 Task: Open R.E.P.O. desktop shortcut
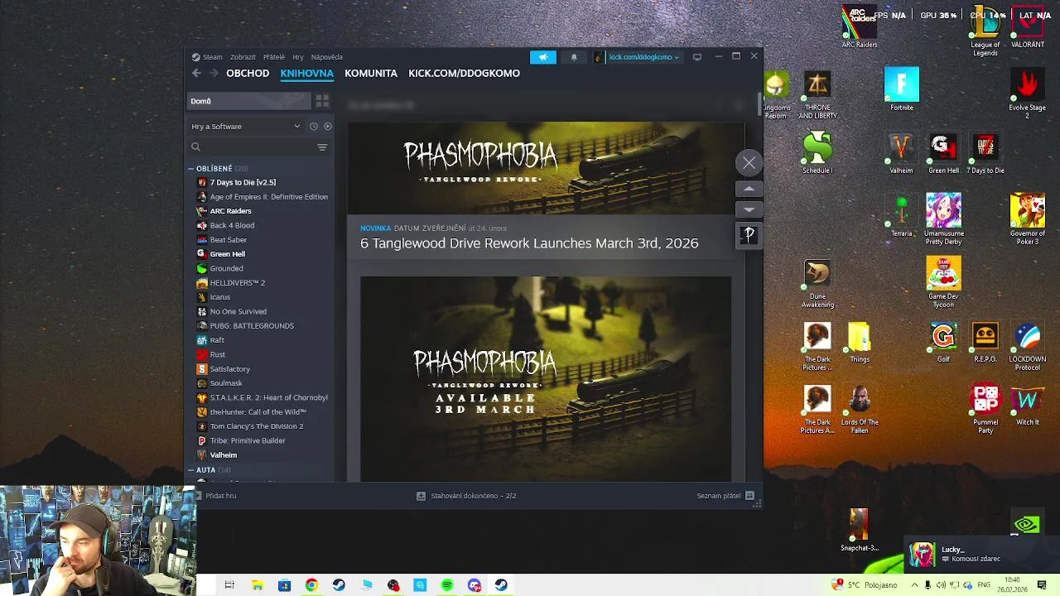tap(985, 341)
